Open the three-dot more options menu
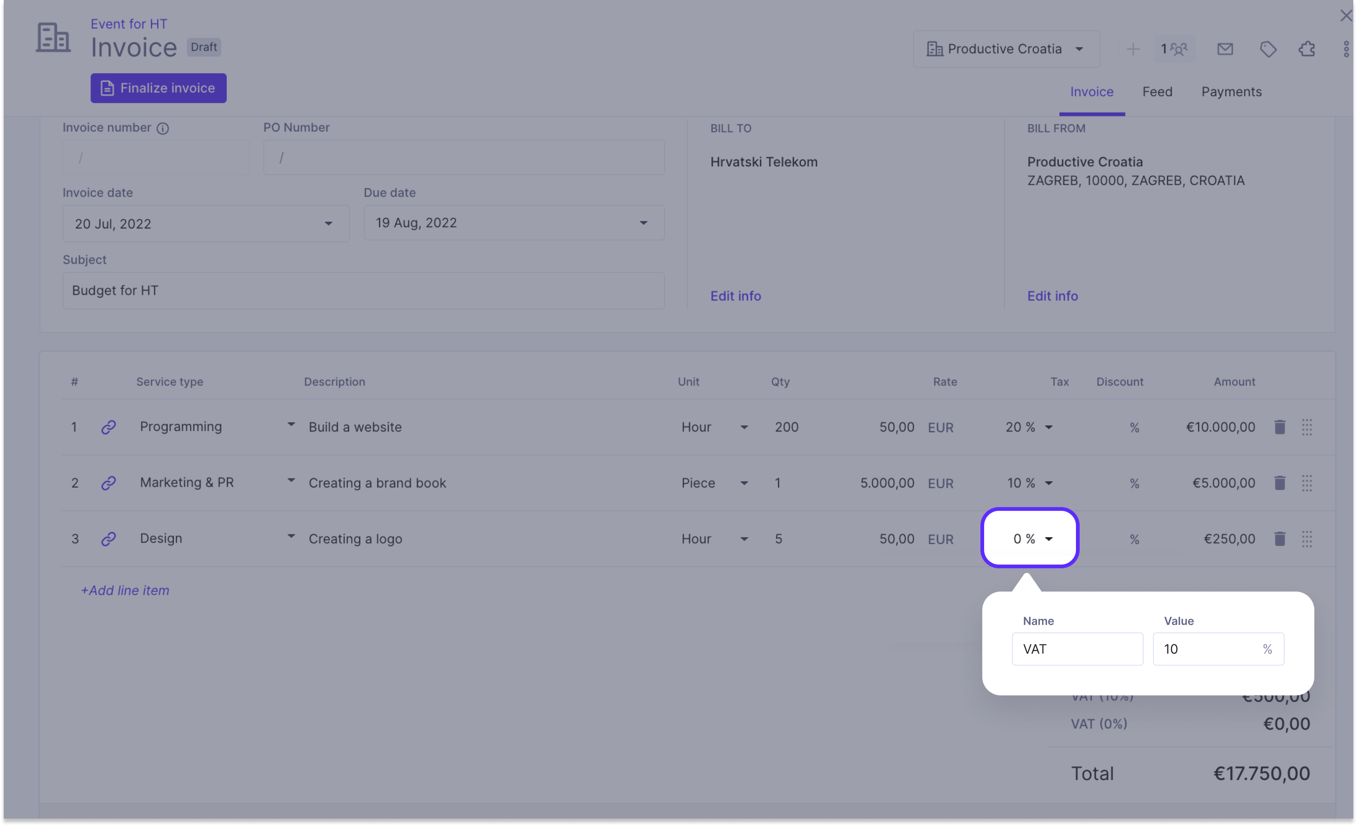This screenshot has width=1357, height=826. (x=1345, y=49)
